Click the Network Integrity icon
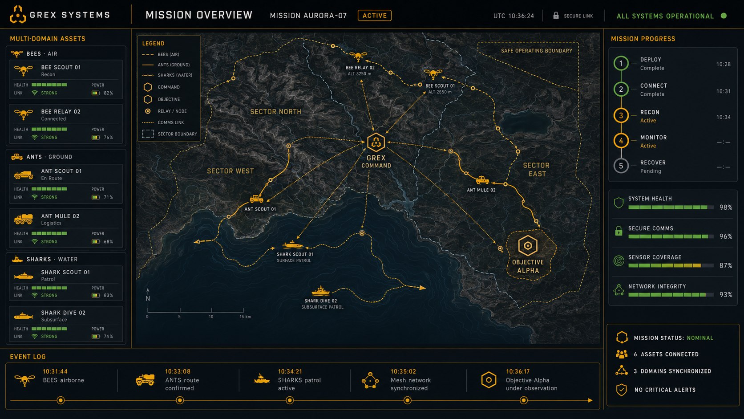 [619, 290]
